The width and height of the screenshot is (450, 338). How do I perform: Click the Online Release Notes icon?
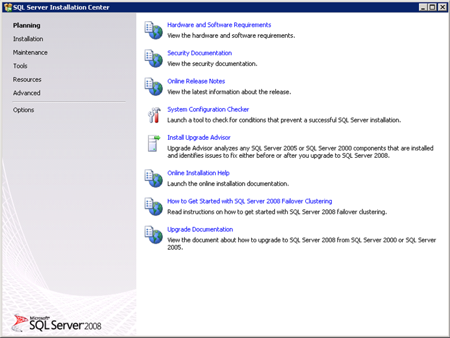(154, 86)
